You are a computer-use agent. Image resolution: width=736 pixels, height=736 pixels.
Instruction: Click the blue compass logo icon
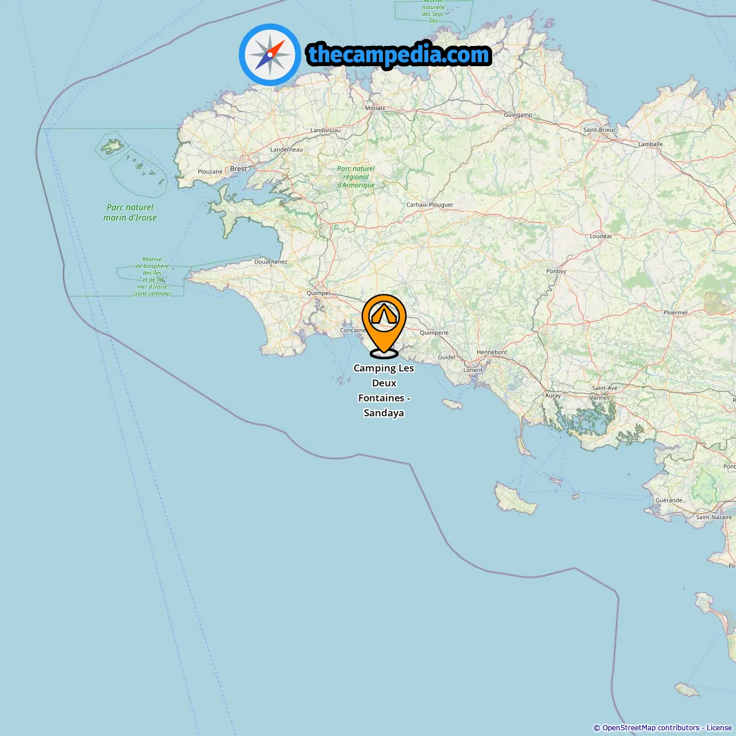(270, 55)
